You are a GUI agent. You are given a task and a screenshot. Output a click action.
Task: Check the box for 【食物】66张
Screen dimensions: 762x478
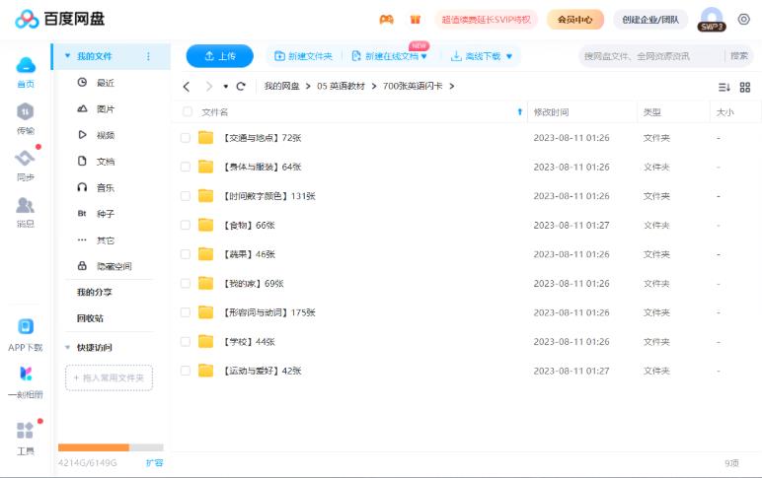(186, 225)
